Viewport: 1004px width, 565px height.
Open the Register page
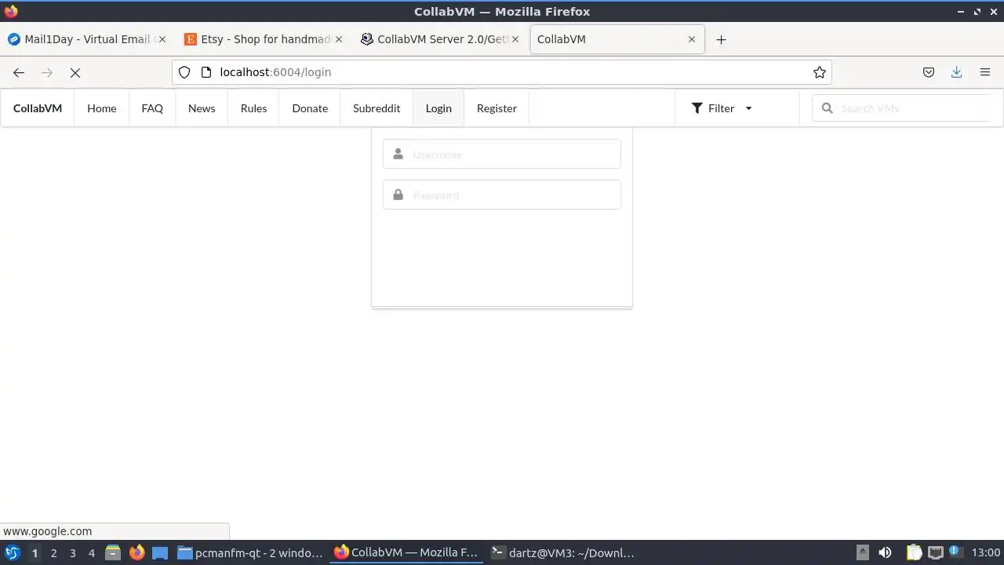click(x=497, y=108)
